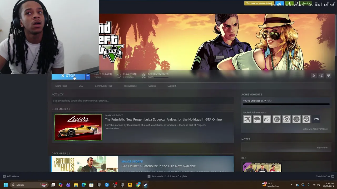
Task: Click the Last Played stat
Action: (103, 76)
